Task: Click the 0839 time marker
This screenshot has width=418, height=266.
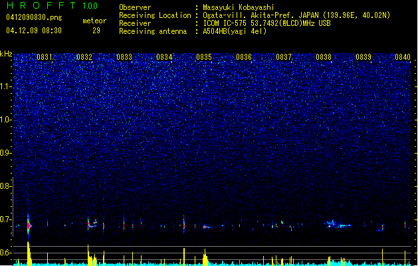Action: click(x=364, y=57)
